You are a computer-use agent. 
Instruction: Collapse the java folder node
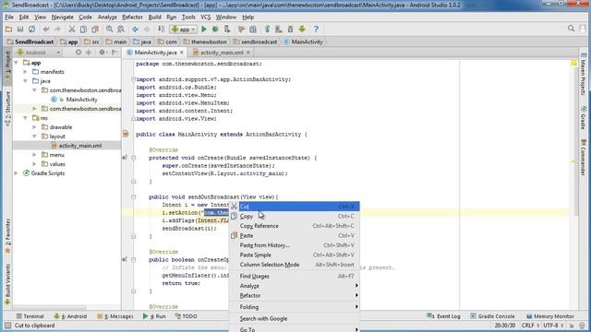pos(25,81)
